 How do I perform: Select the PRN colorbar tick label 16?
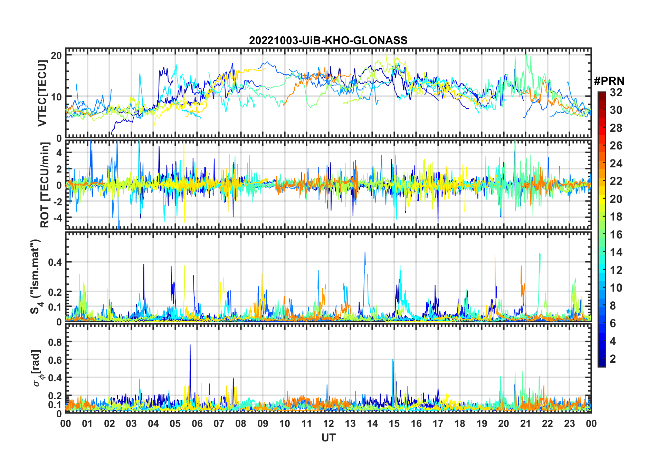tap(616, 235)
